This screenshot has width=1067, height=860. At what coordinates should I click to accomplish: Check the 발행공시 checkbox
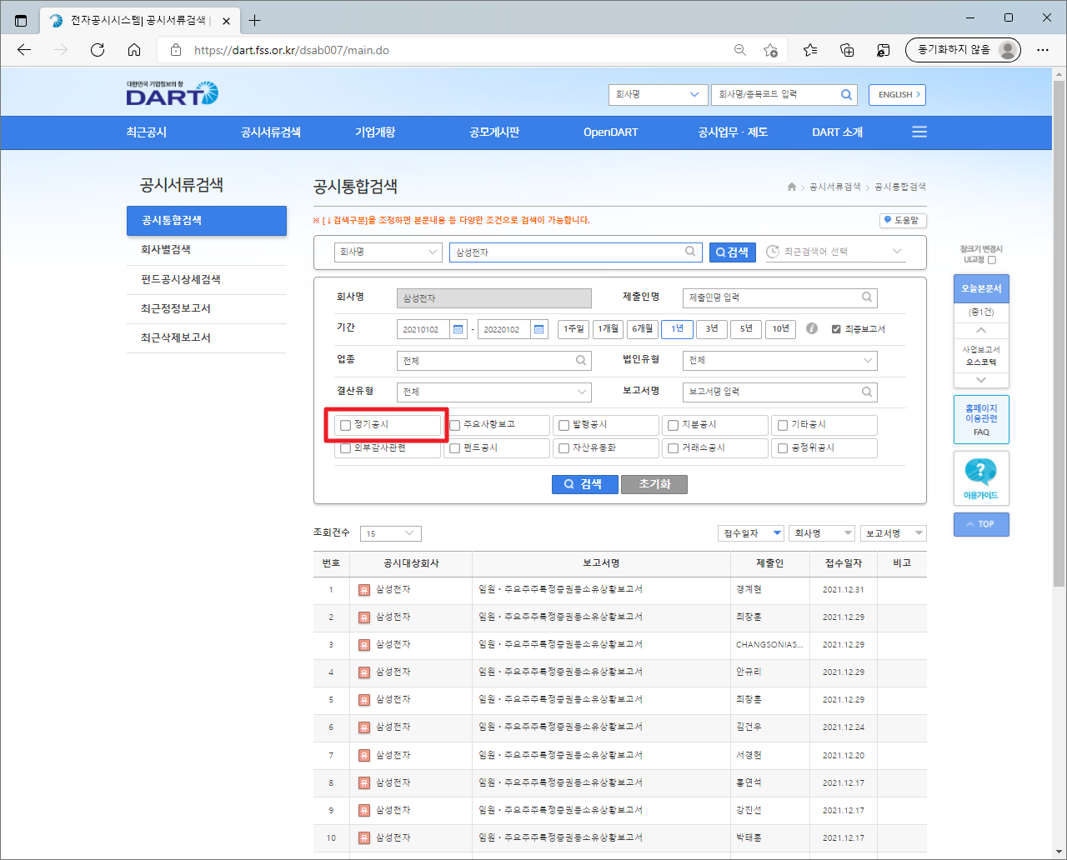(x=564, y=425)
